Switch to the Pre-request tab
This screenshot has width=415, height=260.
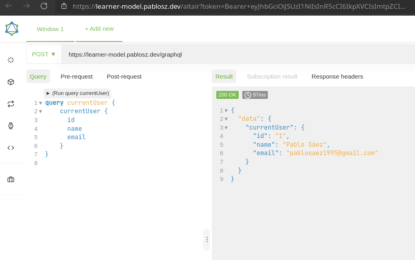click(x=76, y=77)
